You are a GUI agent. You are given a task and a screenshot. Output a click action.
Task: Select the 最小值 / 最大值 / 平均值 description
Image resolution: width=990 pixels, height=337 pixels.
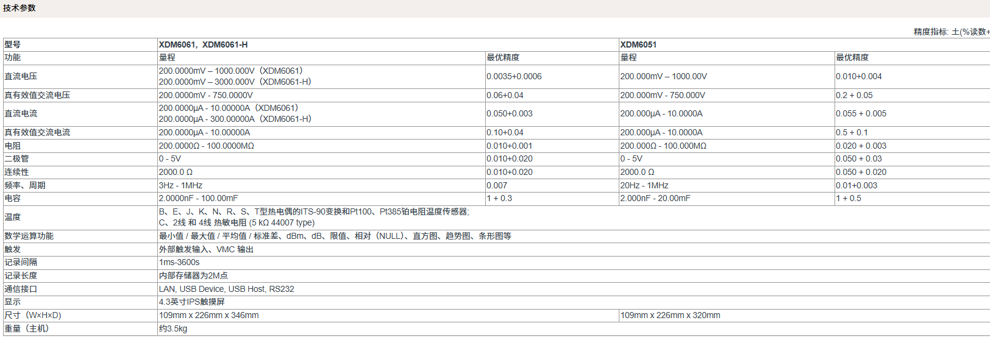pos(335,236)
